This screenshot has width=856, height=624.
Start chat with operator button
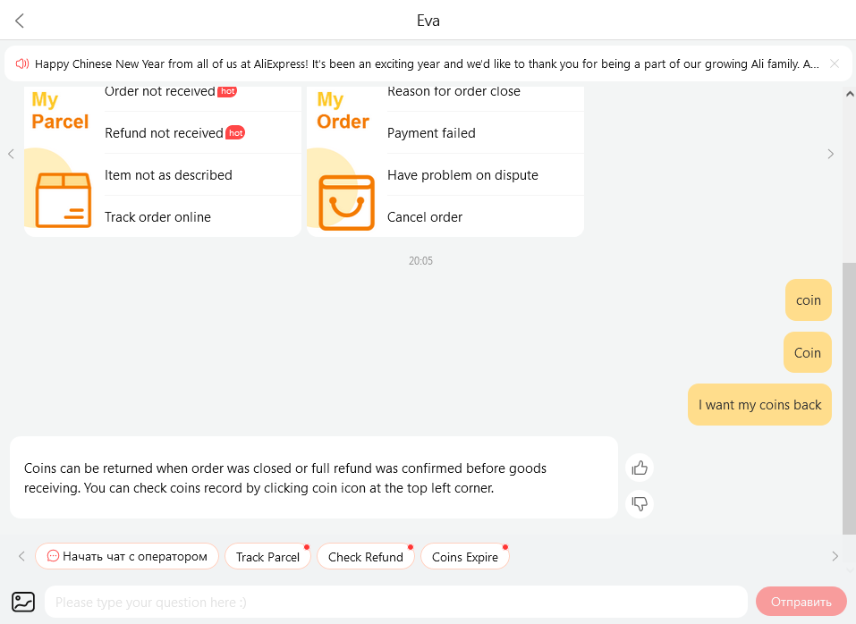pos(127,556)
